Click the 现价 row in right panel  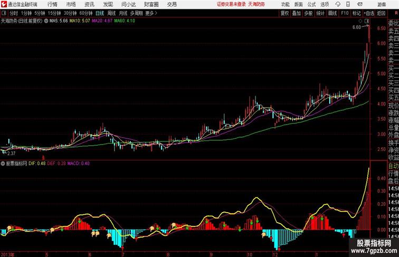pos(393,106)
